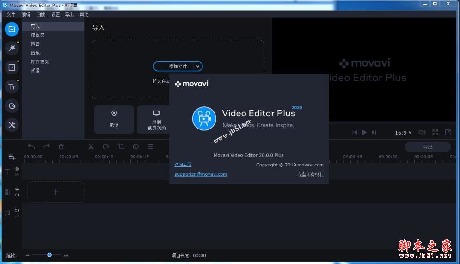Click the zoom-out mountain icon
Viewport: 460px width, 264px height.
tap(28, 256)
